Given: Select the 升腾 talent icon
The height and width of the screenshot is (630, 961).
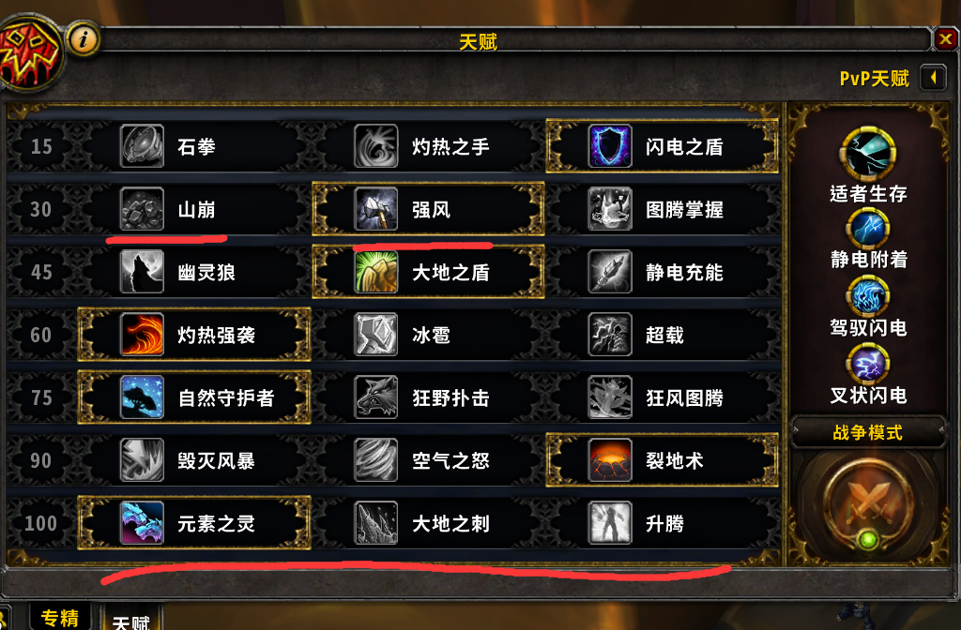Looking at the screenshot, I should tap(610, 523).
